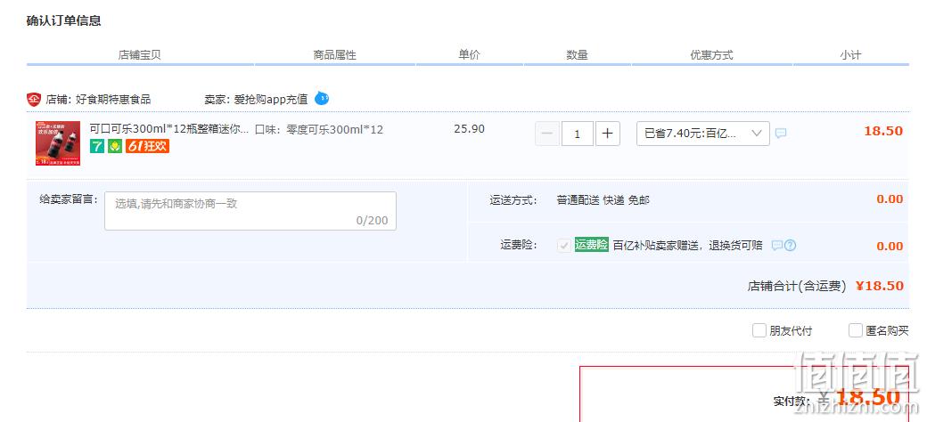Click the 单价 column header
927x422 pixels.
[x=470, y=55]
